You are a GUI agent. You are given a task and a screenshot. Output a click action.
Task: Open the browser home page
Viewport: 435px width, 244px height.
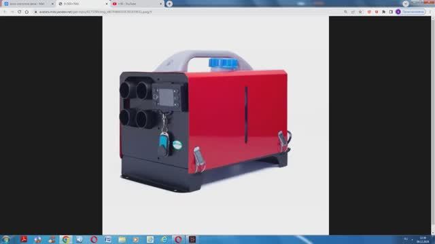pyautogui.click(x=27, y=12)
